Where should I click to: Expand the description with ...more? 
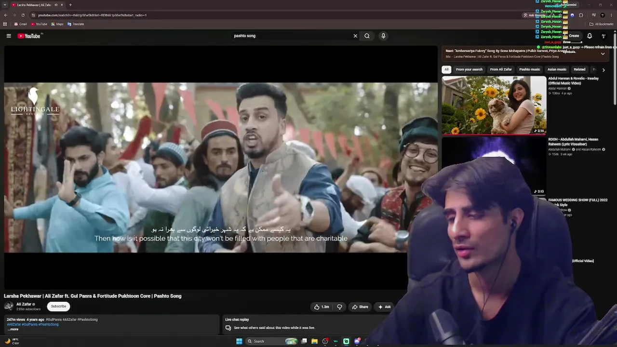click(x=13, y=329)
